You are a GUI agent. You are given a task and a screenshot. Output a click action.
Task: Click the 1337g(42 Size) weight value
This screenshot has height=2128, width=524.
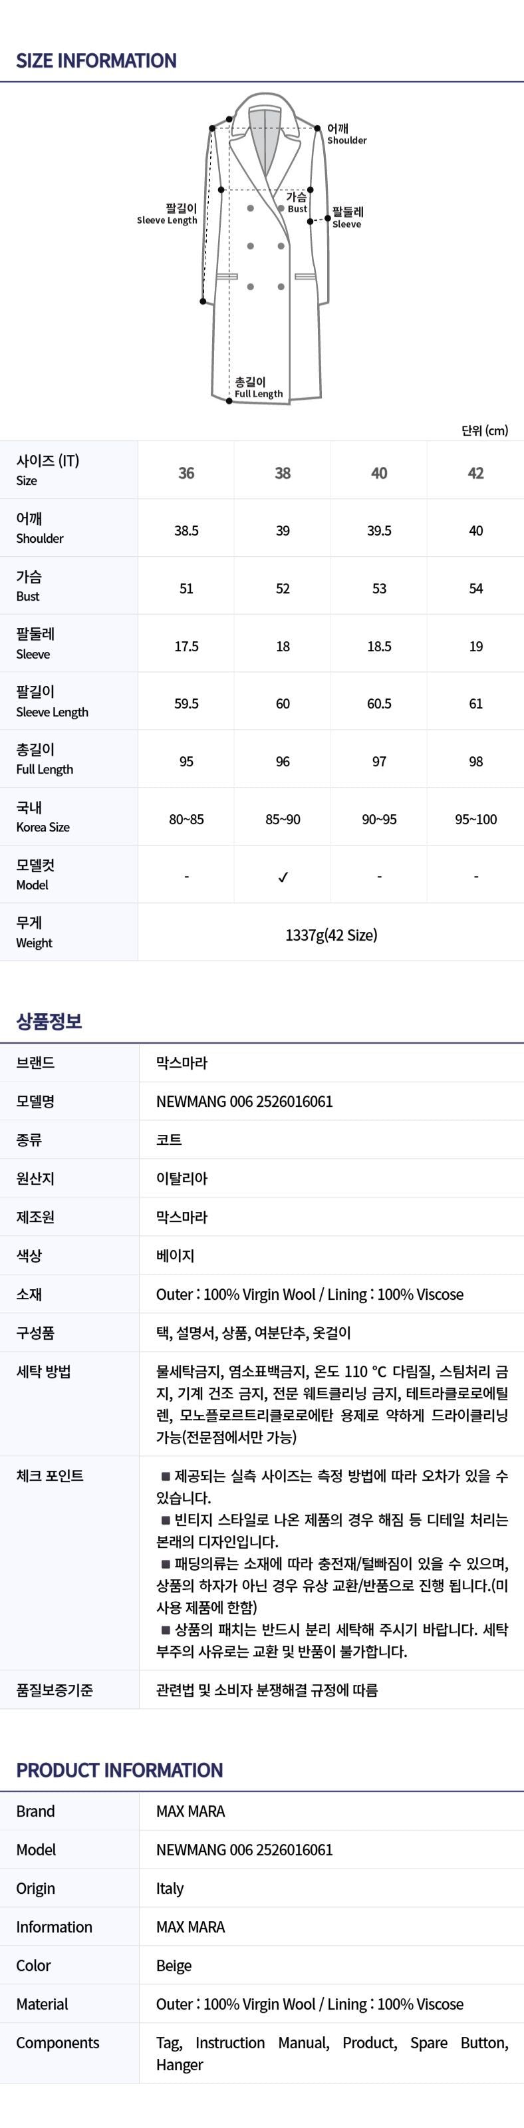pyautogui.click(x=331, y=935)
